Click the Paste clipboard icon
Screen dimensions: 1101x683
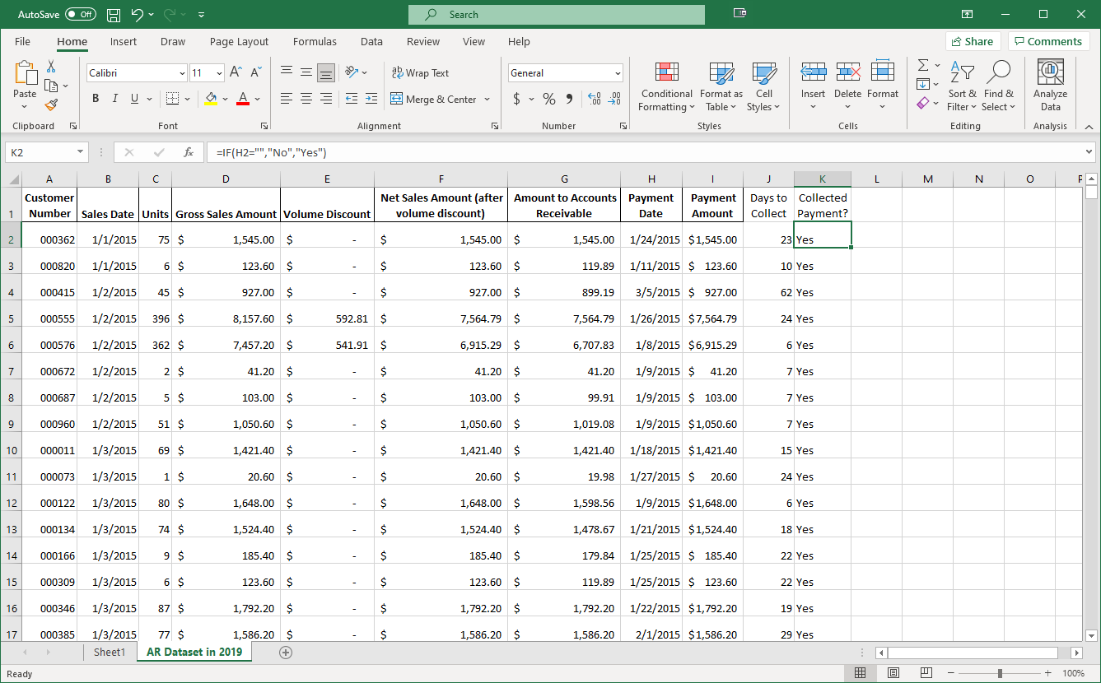click(x=26, y=74)
